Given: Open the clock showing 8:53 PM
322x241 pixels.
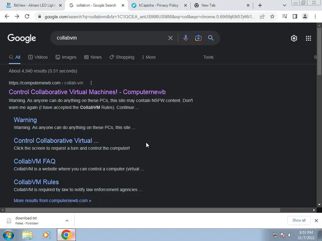Looking at the screenshot, I should coord(306,235).
